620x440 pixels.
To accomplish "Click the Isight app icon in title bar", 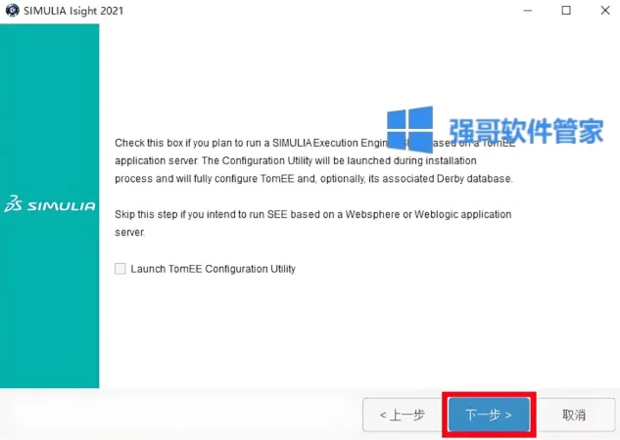I will [13, 10].
